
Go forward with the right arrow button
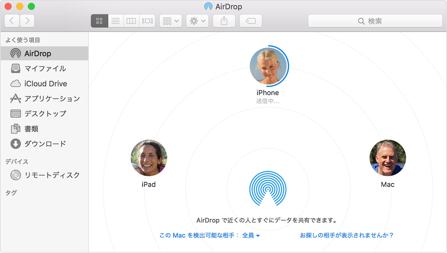point(27,21)
